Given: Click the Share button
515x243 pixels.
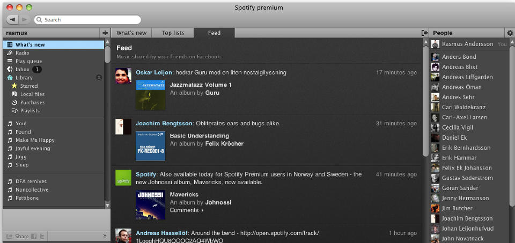Looking at the screenshot, I should (18, 236).
